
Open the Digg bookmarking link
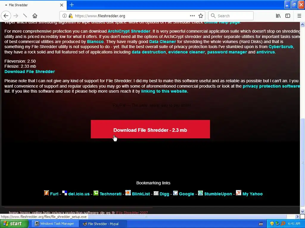tap(164, 194)
